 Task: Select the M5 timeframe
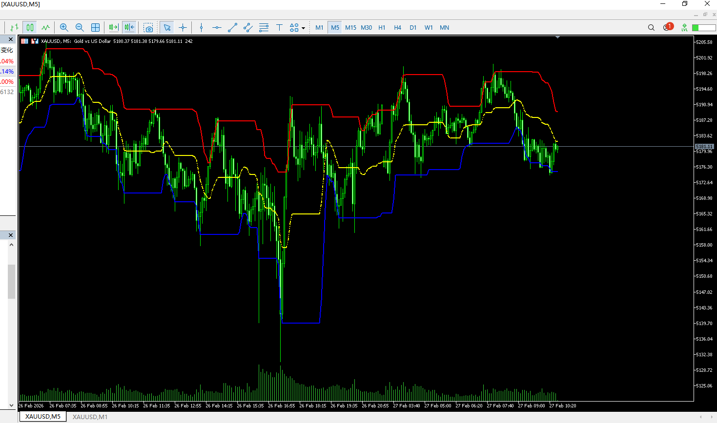pyautogui.click(x=335, y=28)
